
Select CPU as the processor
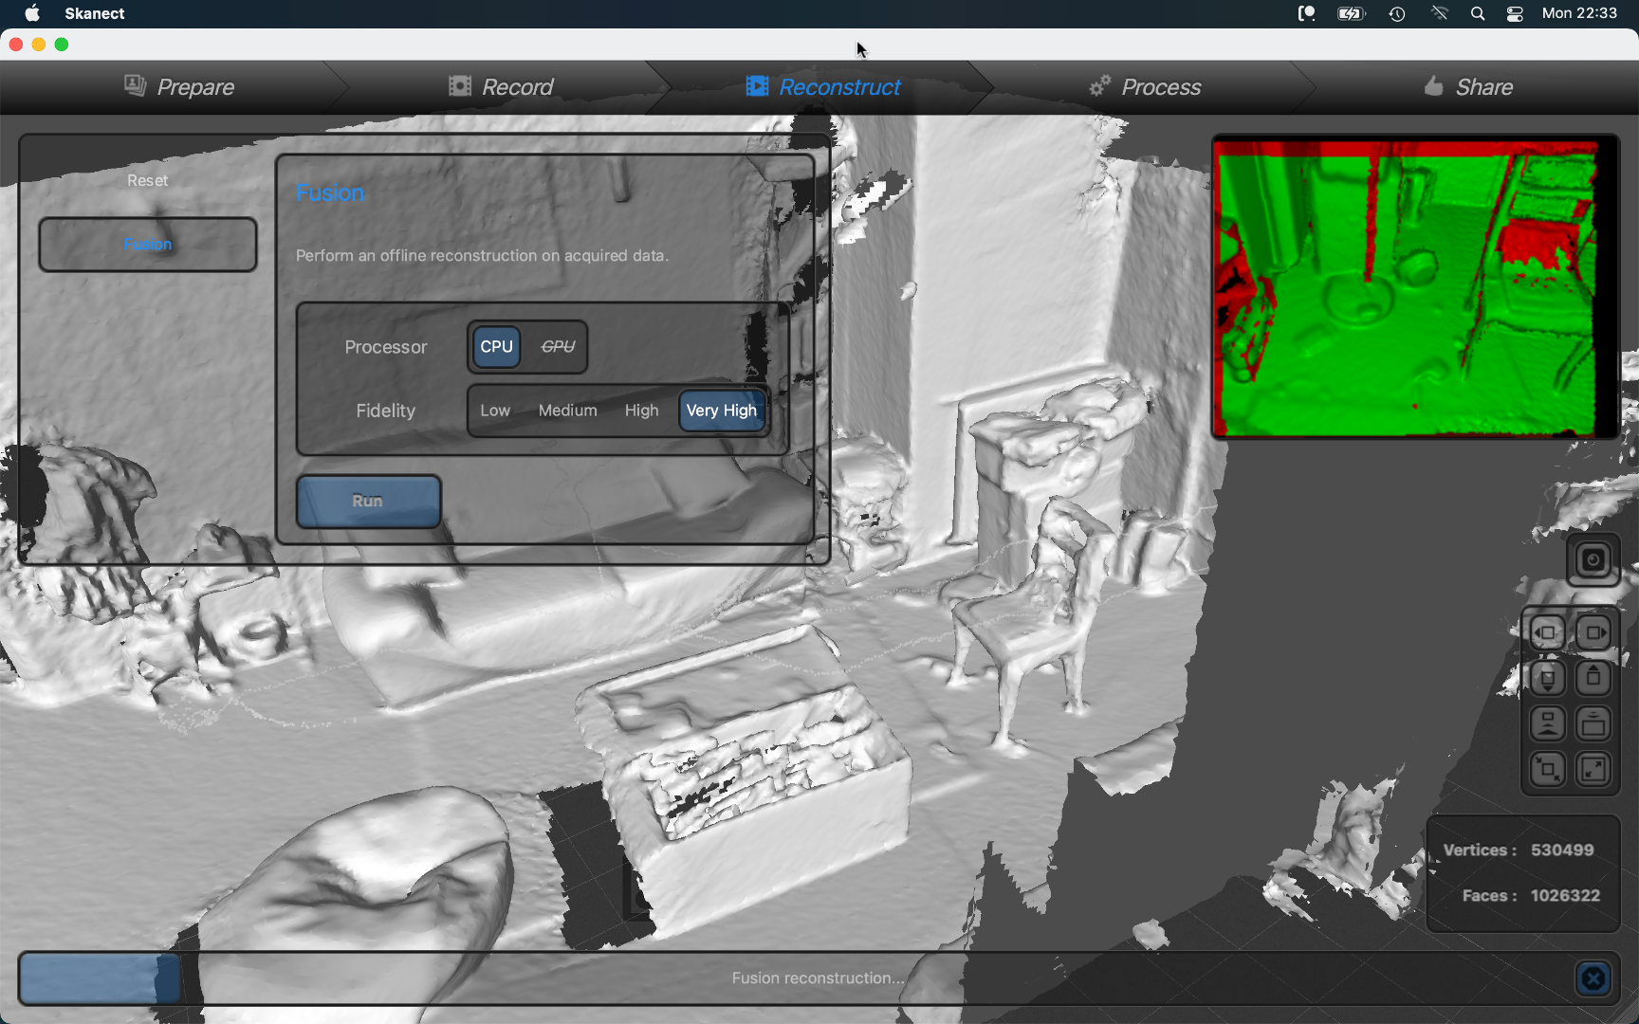click(x=496, y=347)
